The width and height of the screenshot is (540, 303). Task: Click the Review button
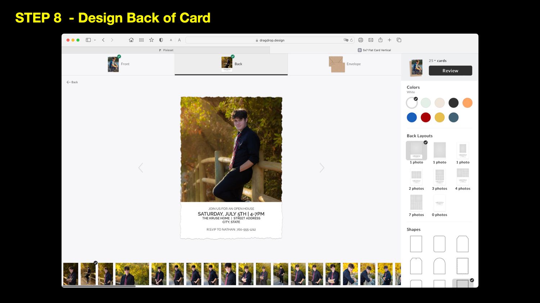450,71
